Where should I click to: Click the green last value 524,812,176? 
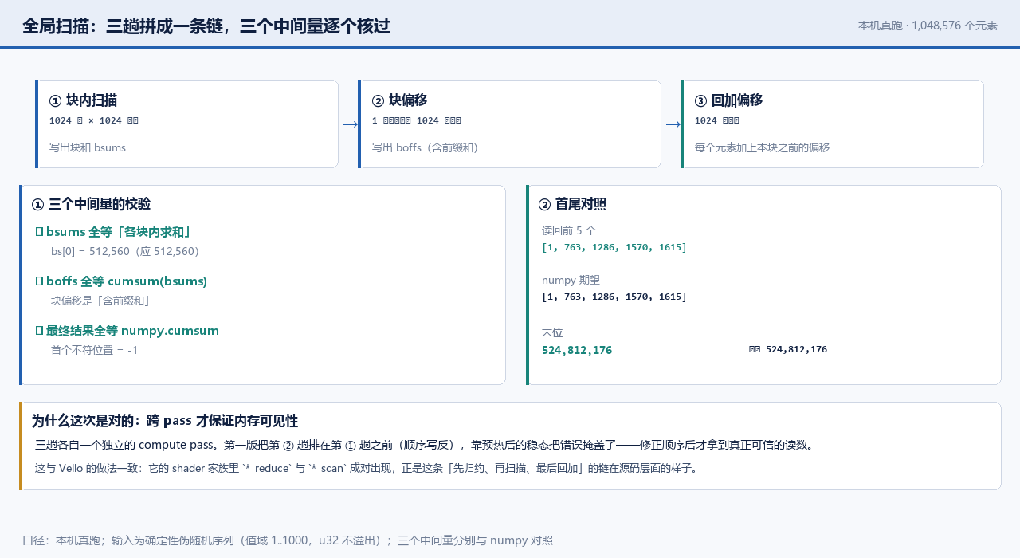[577, 350]
